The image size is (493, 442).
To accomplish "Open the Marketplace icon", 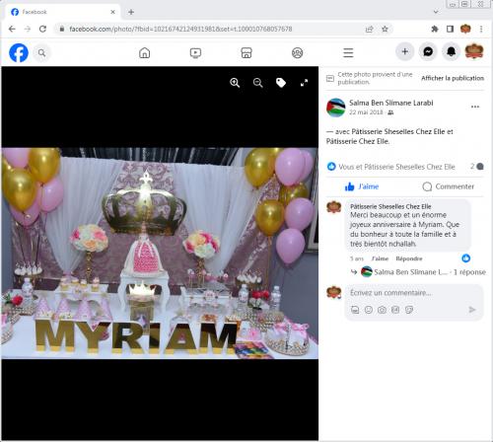I will click(246, 52).
